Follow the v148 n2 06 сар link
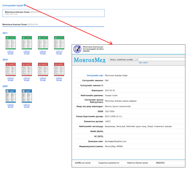 pos(10,106)
